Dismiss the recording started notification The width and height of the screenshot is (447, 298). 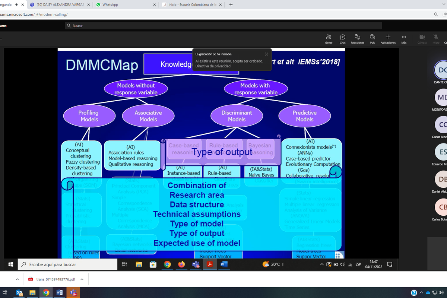[x=266, y=54]
